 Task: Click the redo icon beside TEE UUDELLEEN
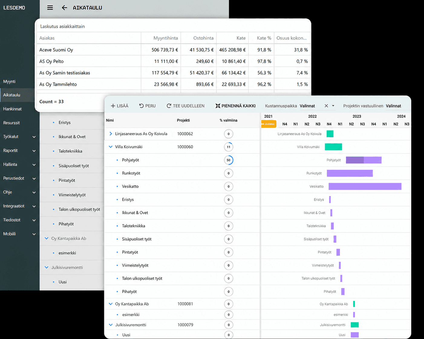coord(169,106)
